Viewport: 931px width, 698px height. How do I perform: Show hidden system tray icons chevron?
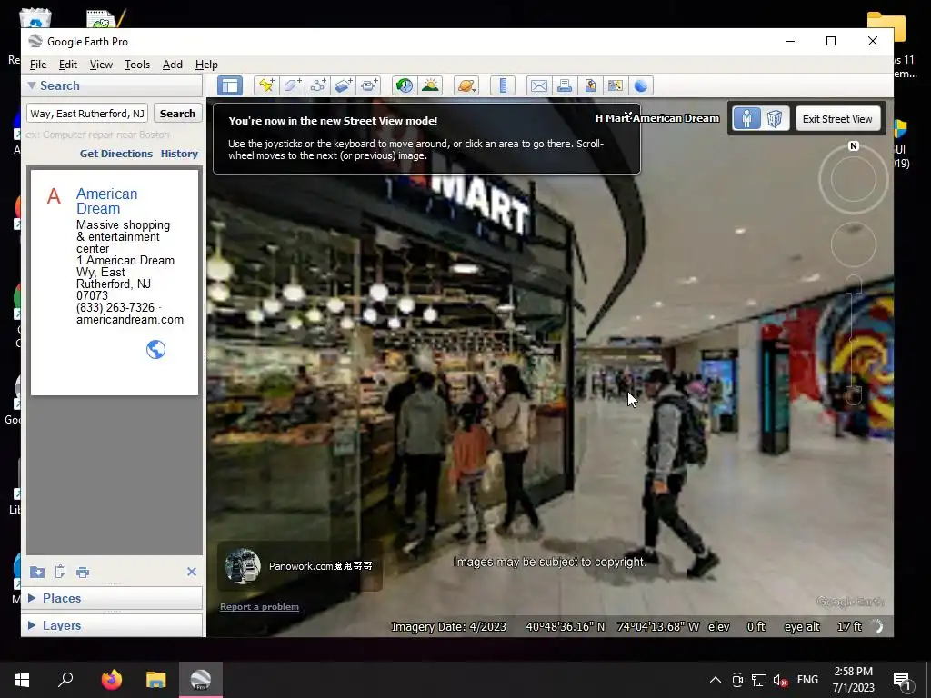coord(716,680)
